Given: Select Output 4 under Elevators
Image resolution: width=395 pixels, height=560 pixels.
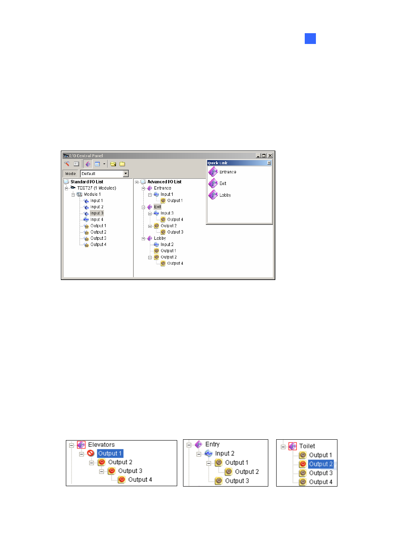Looking at the screenshot, I should pos(140,480).
